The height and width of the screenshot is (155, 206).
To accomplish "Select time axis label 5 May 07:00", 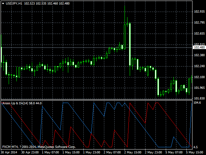I will coord(174,152).
